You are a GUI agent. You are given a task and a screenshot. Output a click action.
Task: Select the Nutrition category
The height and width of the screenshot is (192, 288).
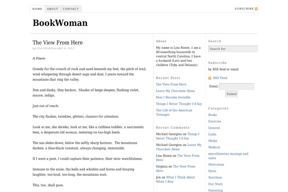tap(215, 178)
